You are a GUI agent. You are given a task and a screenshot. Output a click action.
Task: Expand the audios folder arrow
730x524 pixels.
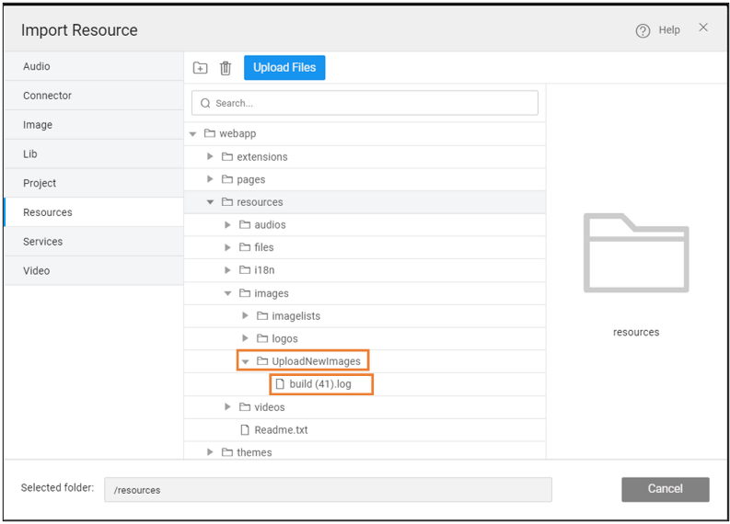click(228, 225)
